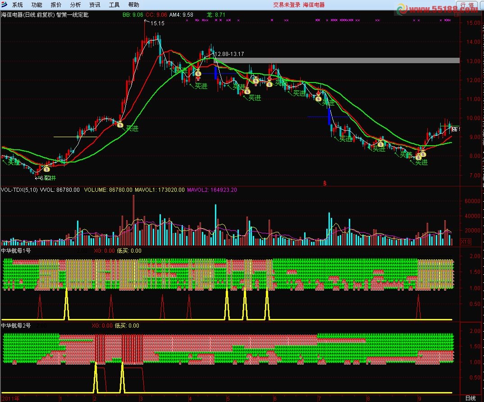This screenshot has width=484, height=402.
Task: Click the money bag marker beside 6.92 low
Action: click(46, 169)
